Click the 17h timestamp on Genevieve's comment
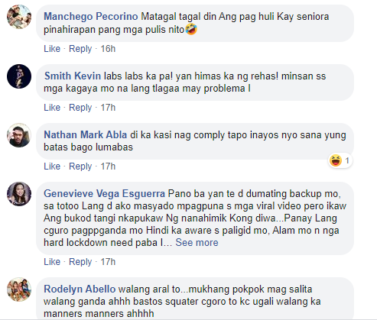Image resolution: width=377 pixels, height=320 pixels. point(108,262)
